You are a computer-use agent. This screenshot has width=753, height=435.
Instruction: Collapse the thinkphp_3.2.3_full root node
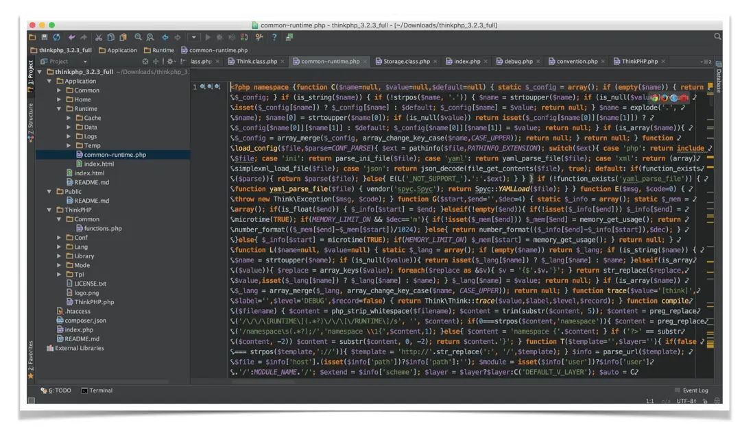point(40,72)
